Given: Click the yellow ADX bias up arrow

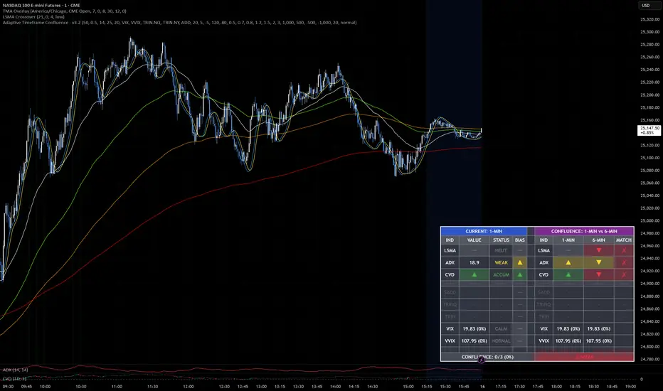Looking at the screenshot, I should pos(520,262).
